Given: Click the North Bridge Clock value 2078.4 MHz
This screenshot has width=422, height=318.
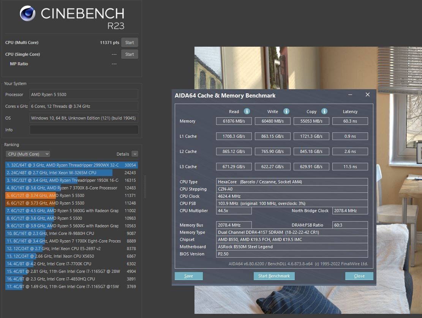Looking at the screenshot, I should click(x=350, y=211).
